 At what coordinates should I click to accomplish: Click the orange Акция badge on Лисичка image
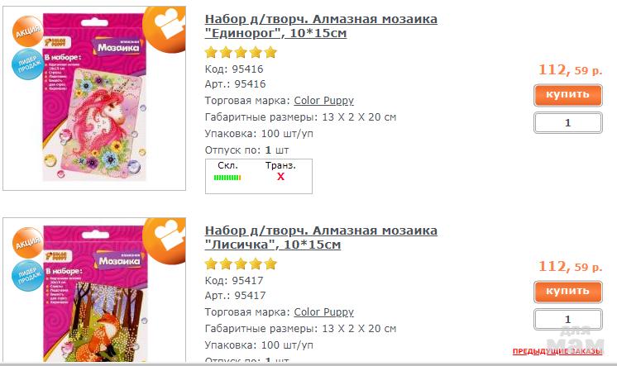click(27, 243)
